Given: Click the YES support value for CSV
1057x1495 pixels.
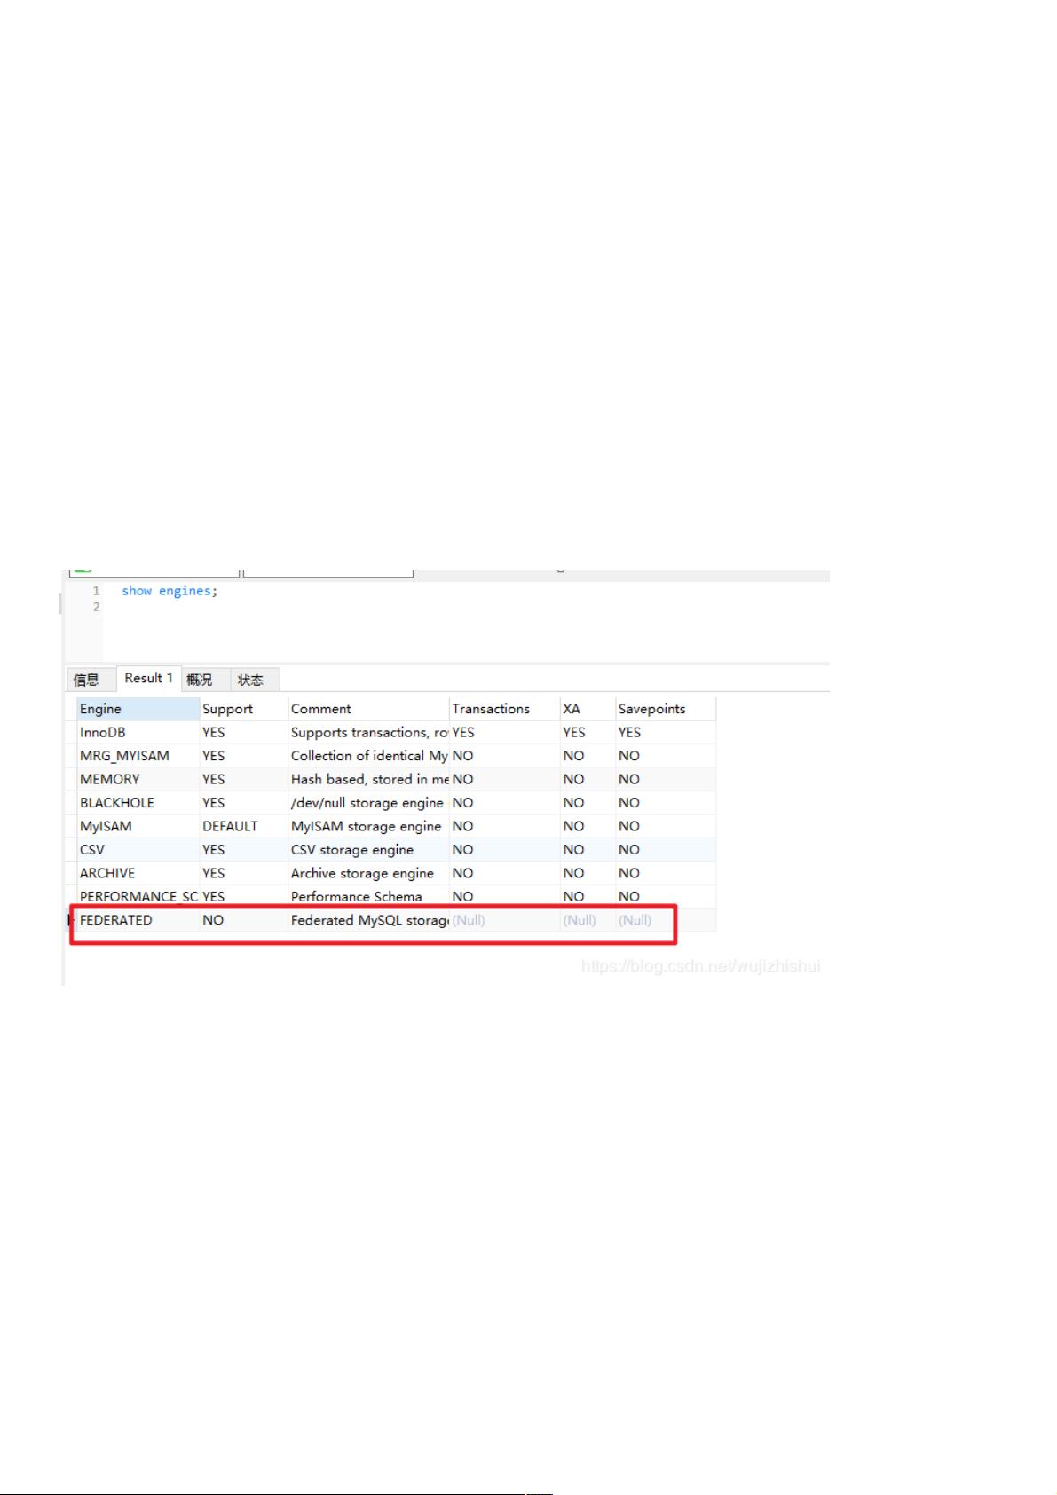Looking at the screenshot, I should (244, 850).
